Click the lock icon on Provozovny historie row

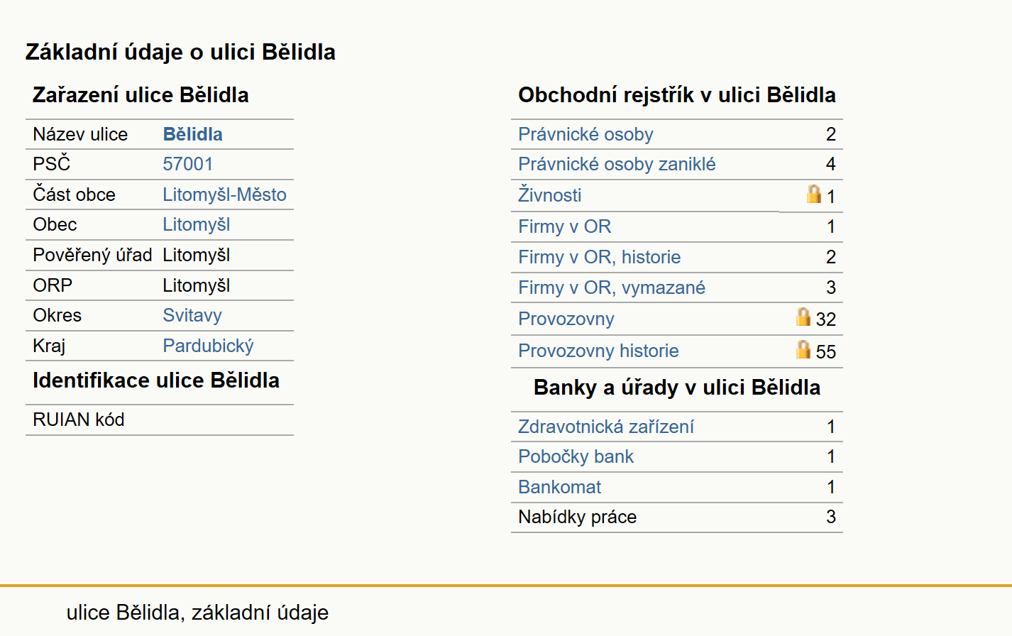[803, 349]
